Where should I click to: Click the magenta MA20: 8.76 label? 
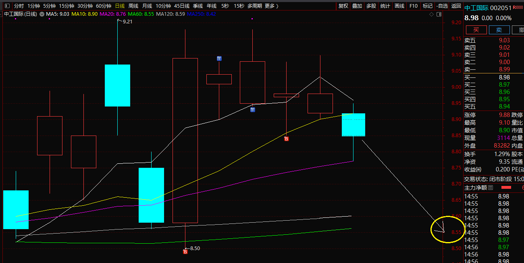click(x=113, y=14)
